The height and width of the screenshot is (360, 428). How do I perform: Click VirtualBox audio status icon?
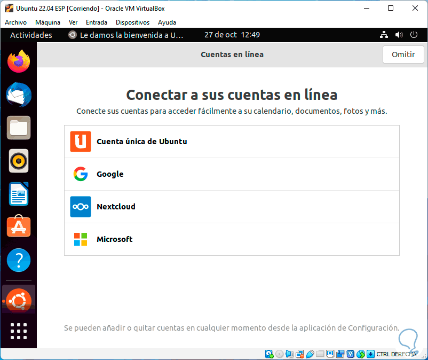290,354
